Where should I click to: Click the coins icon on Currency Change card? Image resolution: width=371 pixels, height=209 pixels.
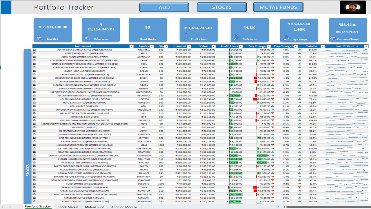333,38
